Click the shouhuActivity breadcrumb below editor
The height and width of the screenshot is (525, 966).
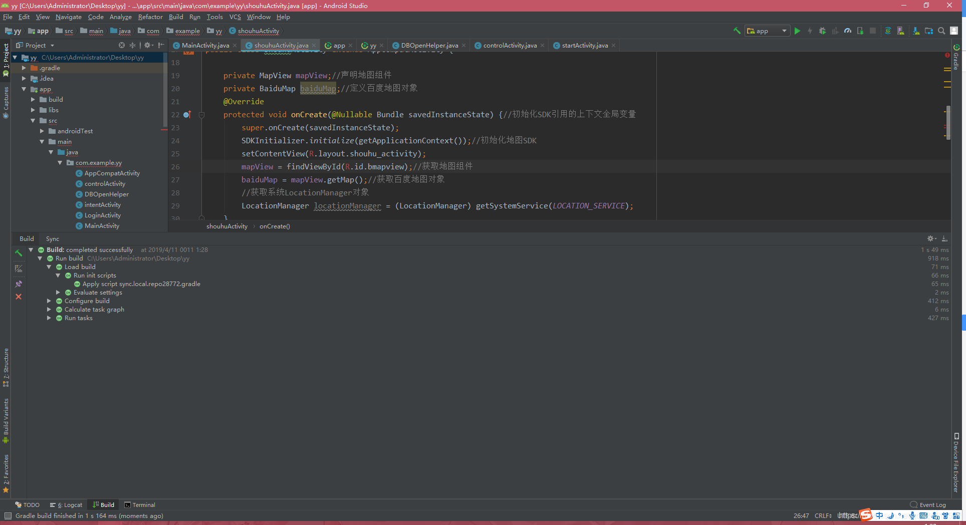(x=227, y=226)
